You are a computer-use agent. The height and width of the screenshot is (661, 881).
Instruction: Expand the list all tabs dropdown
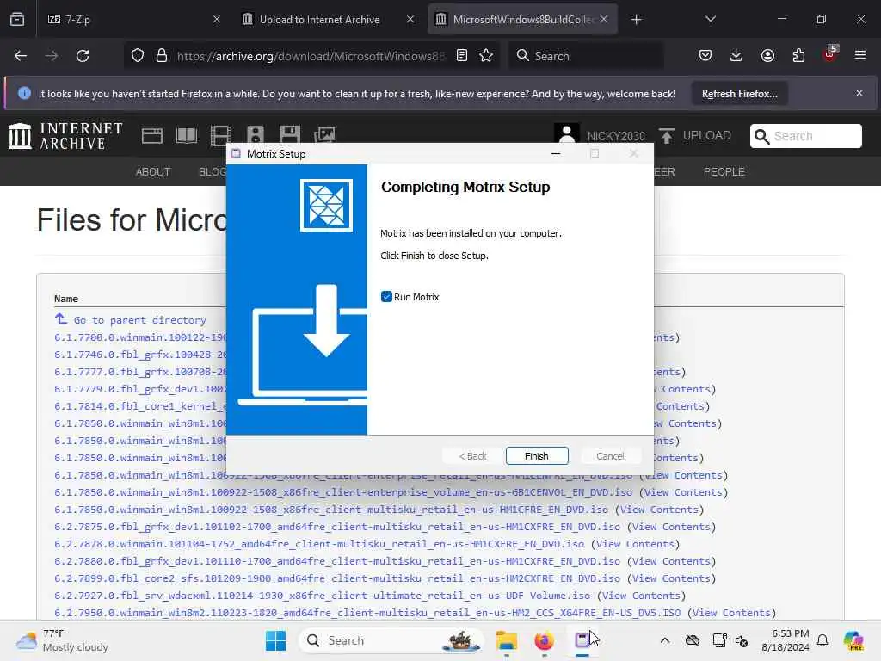point(710,19)
